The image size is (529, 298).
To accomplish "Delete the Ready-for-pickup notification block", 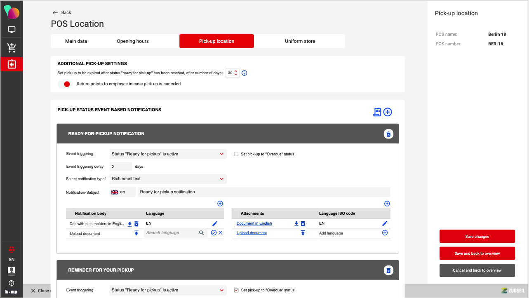I will point(388,134).
